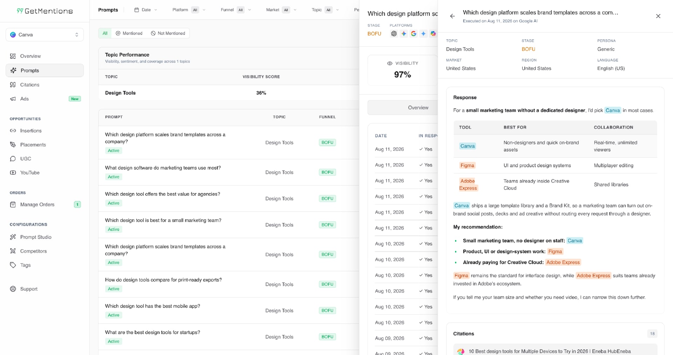Viewport: 673px width, 355px height.
Task: Open the Platform filter dropdown
Action: click(189, 10)
